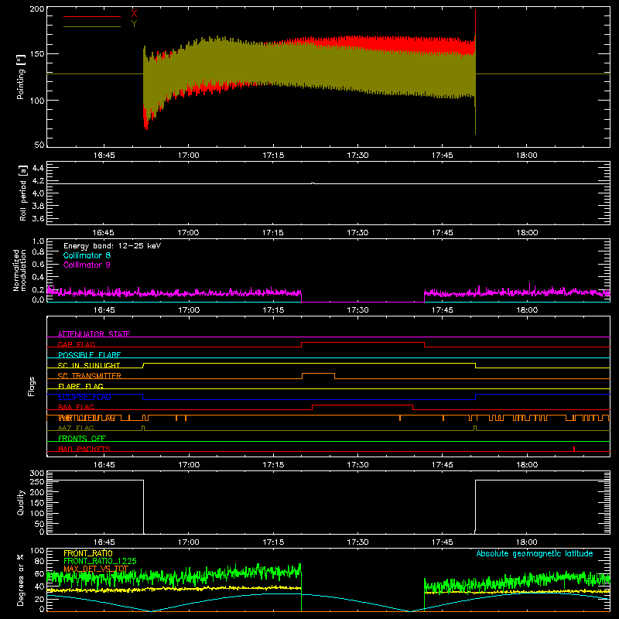The width and height of the screenshot is (619, 619).
Task: Click the '200' tick on Pointing axis
Action: click(x=37, y=9)
